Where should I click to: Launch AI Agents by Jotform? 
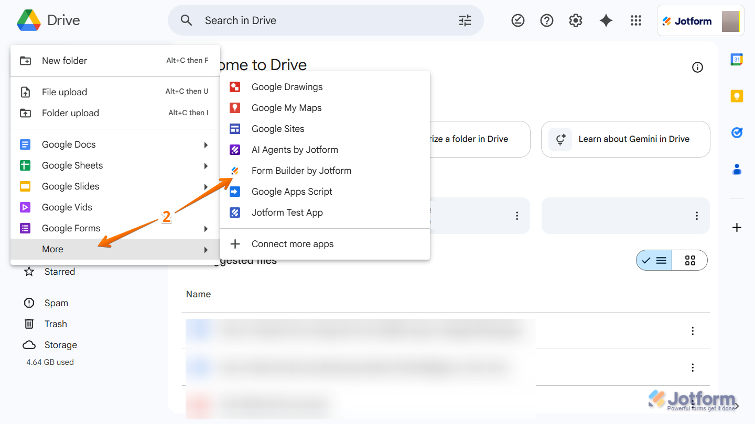pyautogui.click(x=294, y=149)
